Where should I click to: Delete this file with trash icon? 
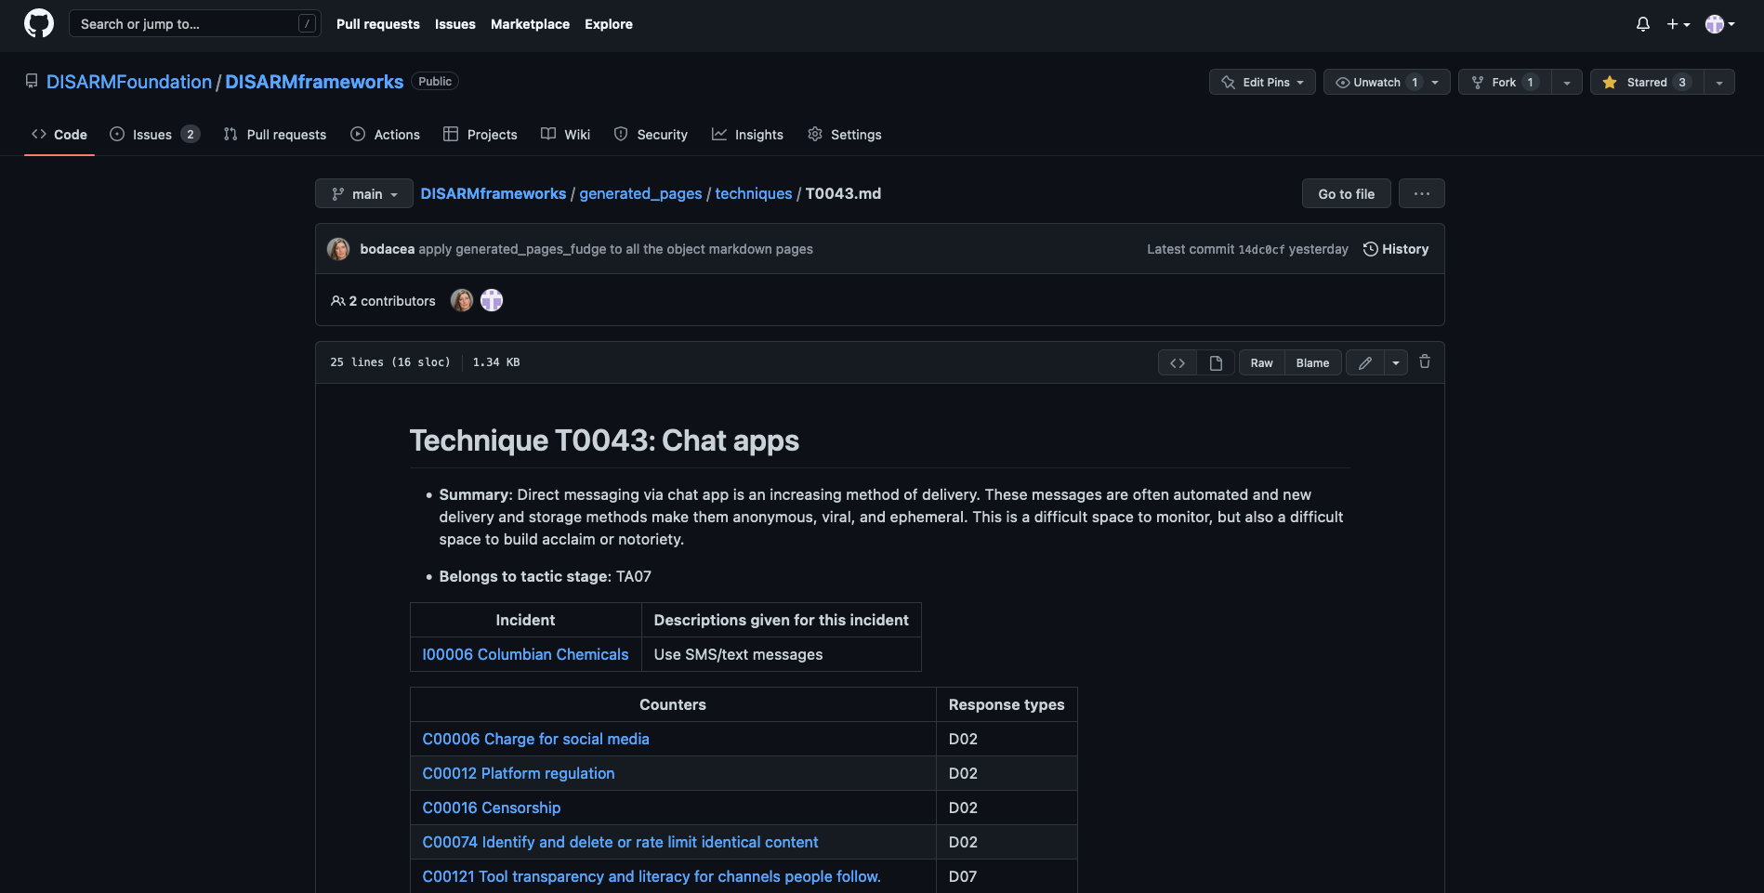1425,361
